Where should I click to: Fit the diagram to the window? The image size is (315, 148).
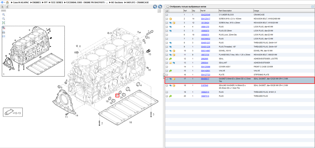(3, 23)
